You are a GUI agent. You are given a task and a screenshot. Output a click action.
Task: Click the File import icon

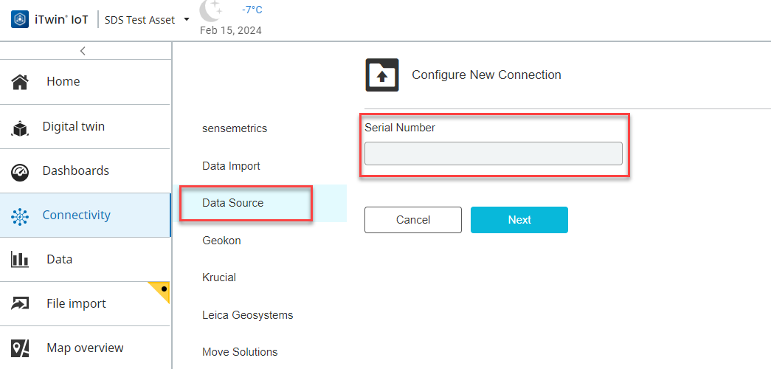(20, 304)
